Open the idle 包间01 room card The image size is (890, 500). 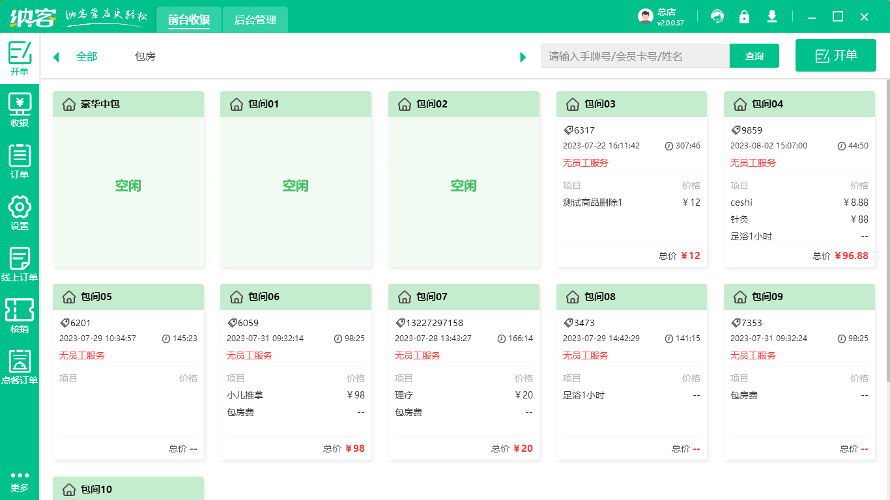click(x=296, y=179)
